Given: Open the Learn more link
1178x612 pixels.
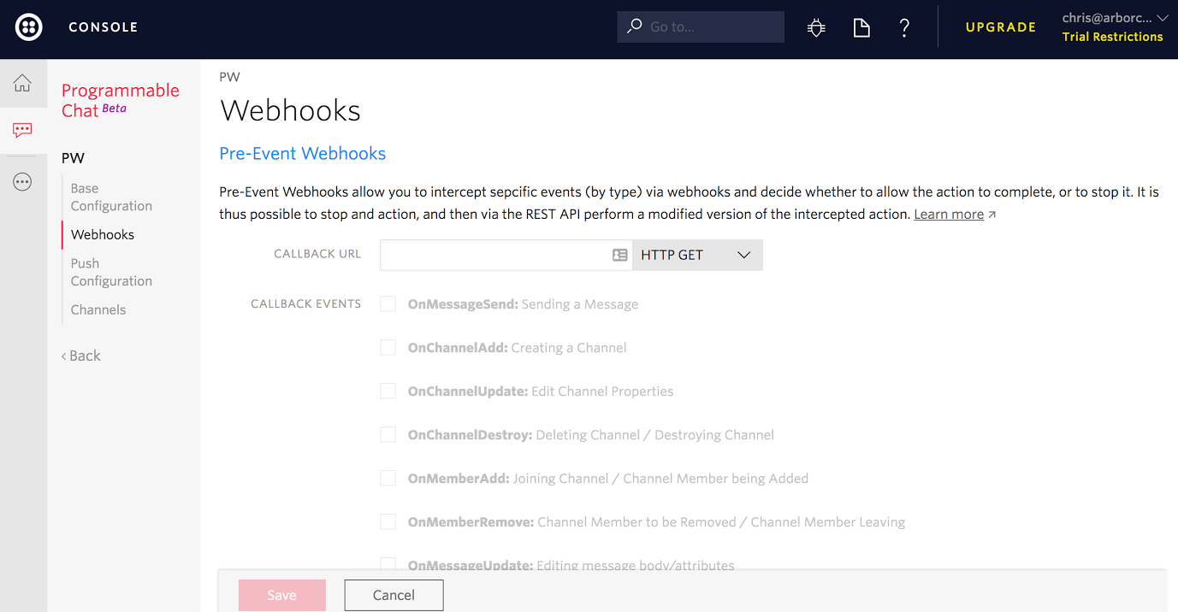Looking at the screenshot, I should [x=949, y=214].
